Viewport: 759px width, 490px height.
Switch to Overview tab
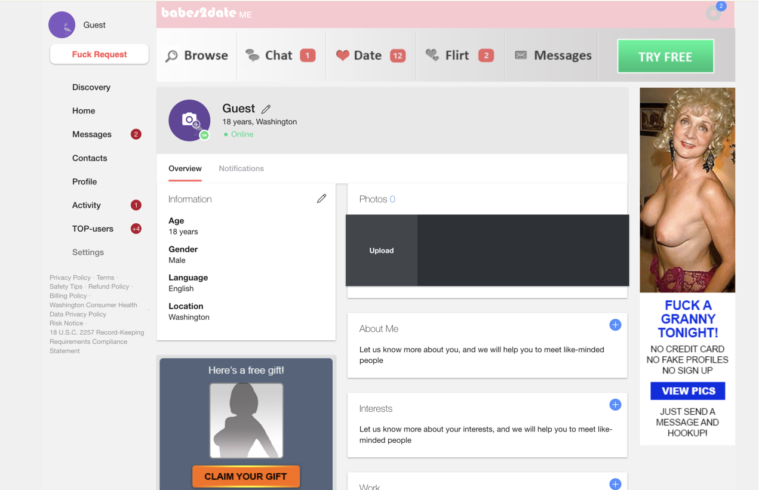click(185, 168)
